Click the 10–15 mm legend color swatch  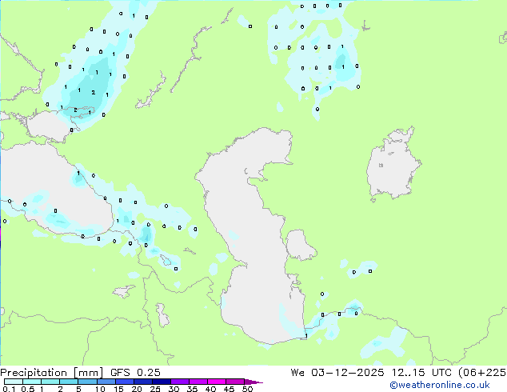(106, 382)
